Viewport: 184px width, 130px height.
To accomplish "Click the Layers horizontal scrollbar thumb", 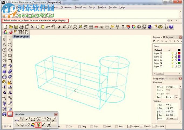I will coord(160,73).
